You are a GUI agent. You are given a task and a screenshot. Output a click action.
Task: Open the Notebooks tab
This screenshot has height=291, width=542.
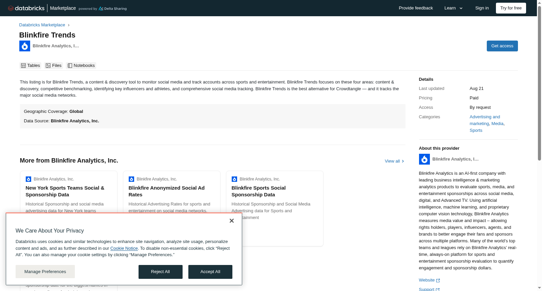81,66
